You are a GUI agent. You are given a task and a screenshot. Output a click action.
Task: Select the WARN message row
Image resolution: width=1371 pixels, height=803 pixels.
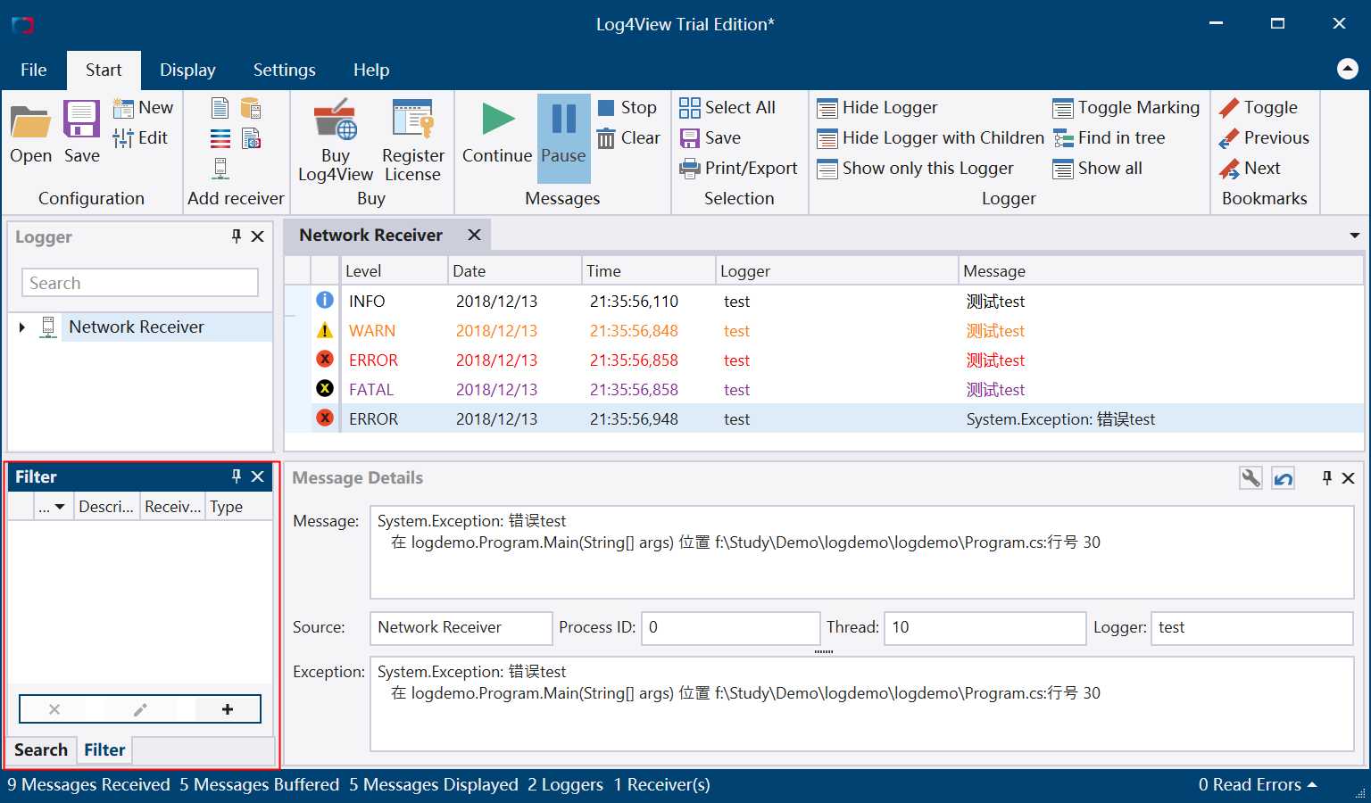pos(824,331)
